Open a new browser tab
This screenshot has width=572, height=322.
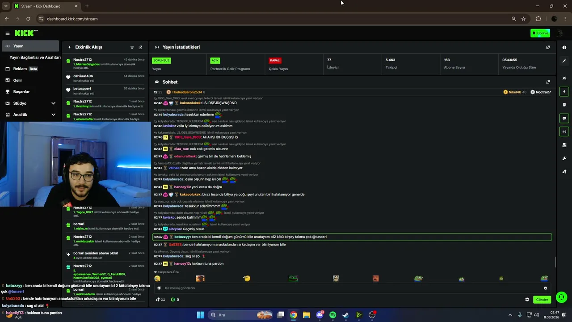87,6
